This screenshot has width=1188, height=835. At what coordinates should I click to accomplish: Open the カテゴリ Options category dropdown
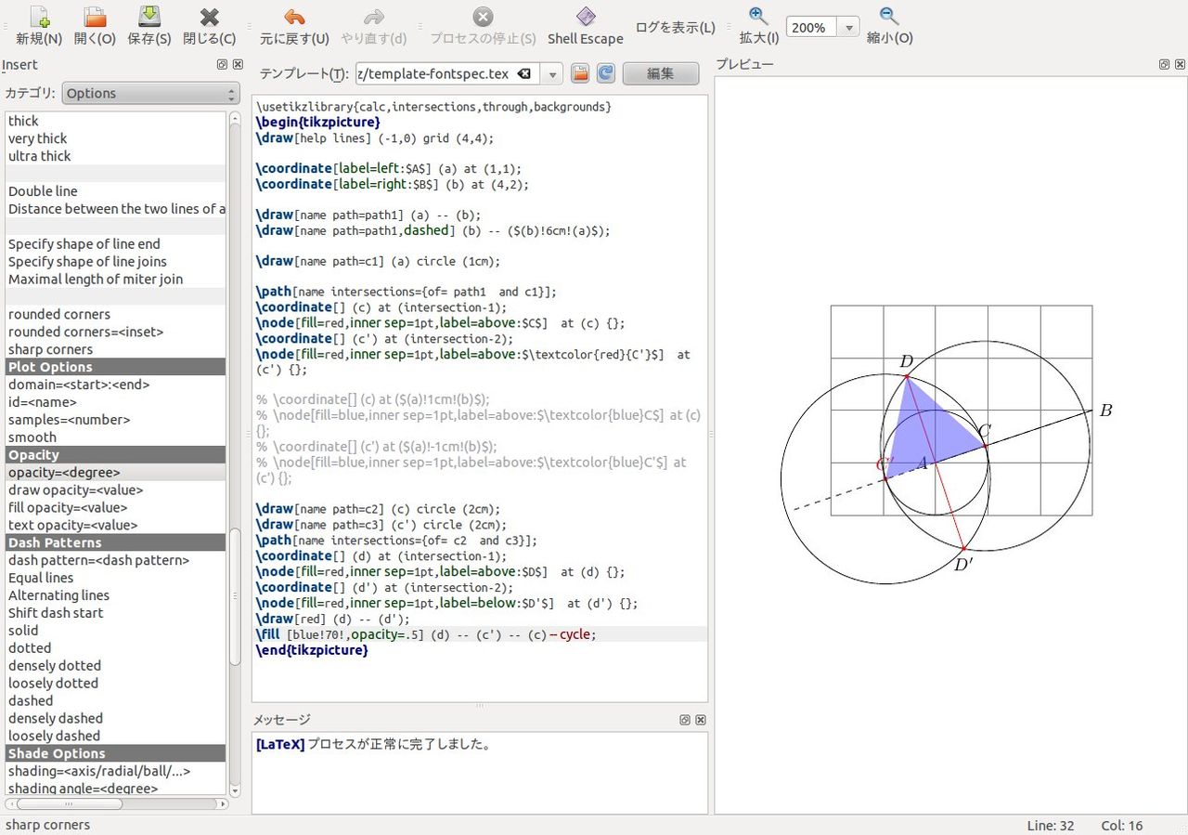point(150,94)
